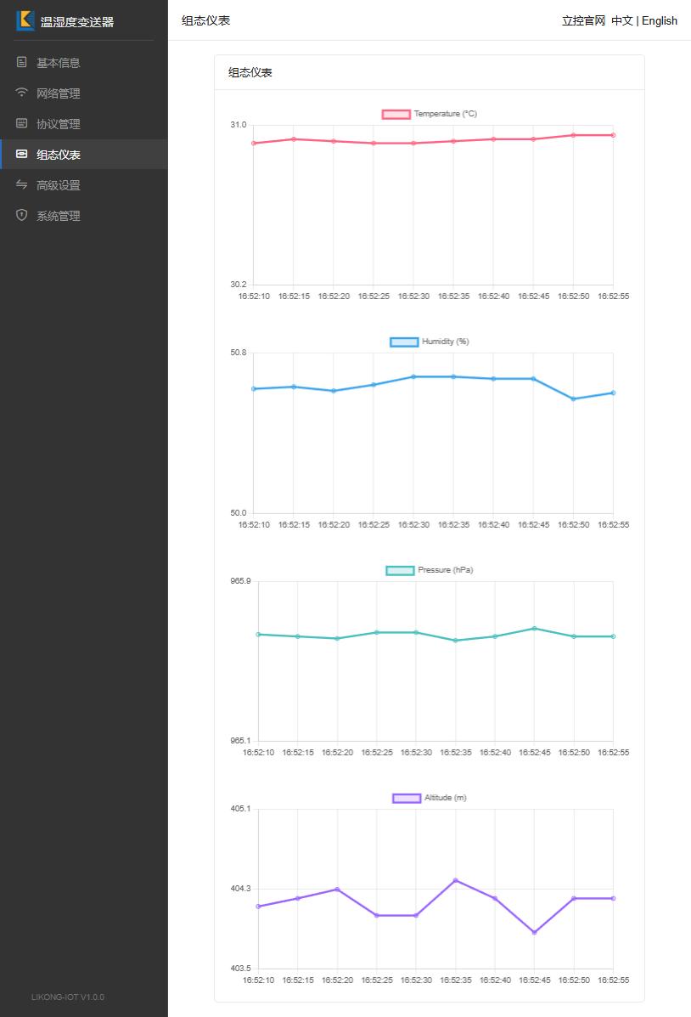Click the 协议管理 list icon
This screenshot has height=1017, width=691.
click(x=21, y=123)
